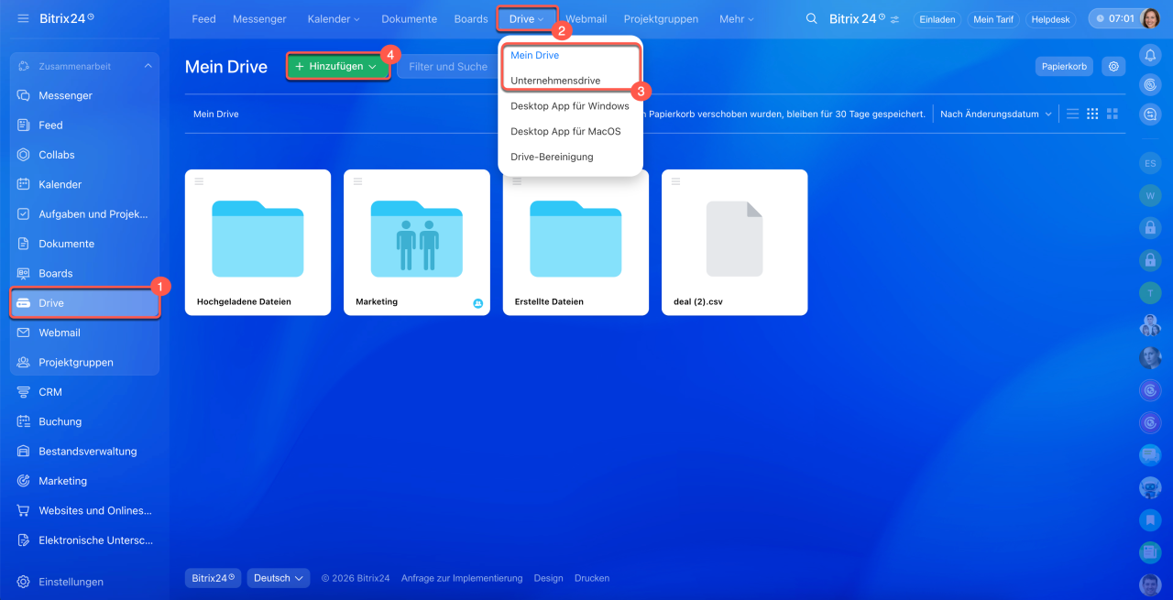Image resolution: width=1173 pixels, height=600 pixels.
Task: Click the Helpdesk button
Action: (x=1050, y=19)
